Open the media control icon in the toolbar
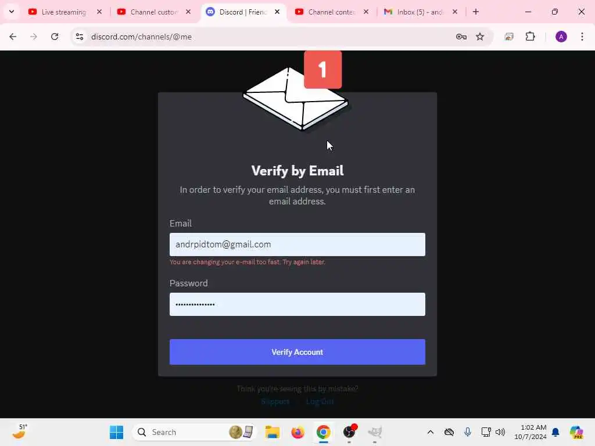This screenshot has height=446, width=595. [x=509, y=37]
